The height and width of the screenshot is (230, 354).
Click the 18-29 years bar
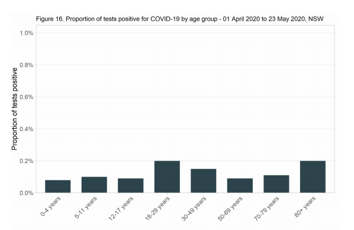pyautogui.click(x=167, y=177)
